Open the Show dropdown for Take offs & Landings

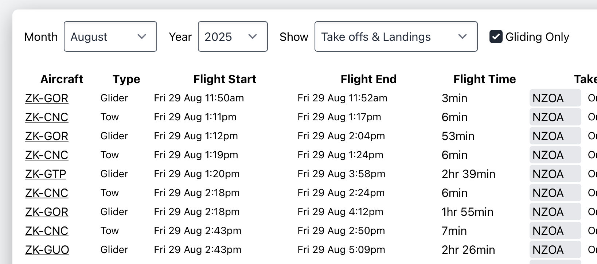[396, 37]
